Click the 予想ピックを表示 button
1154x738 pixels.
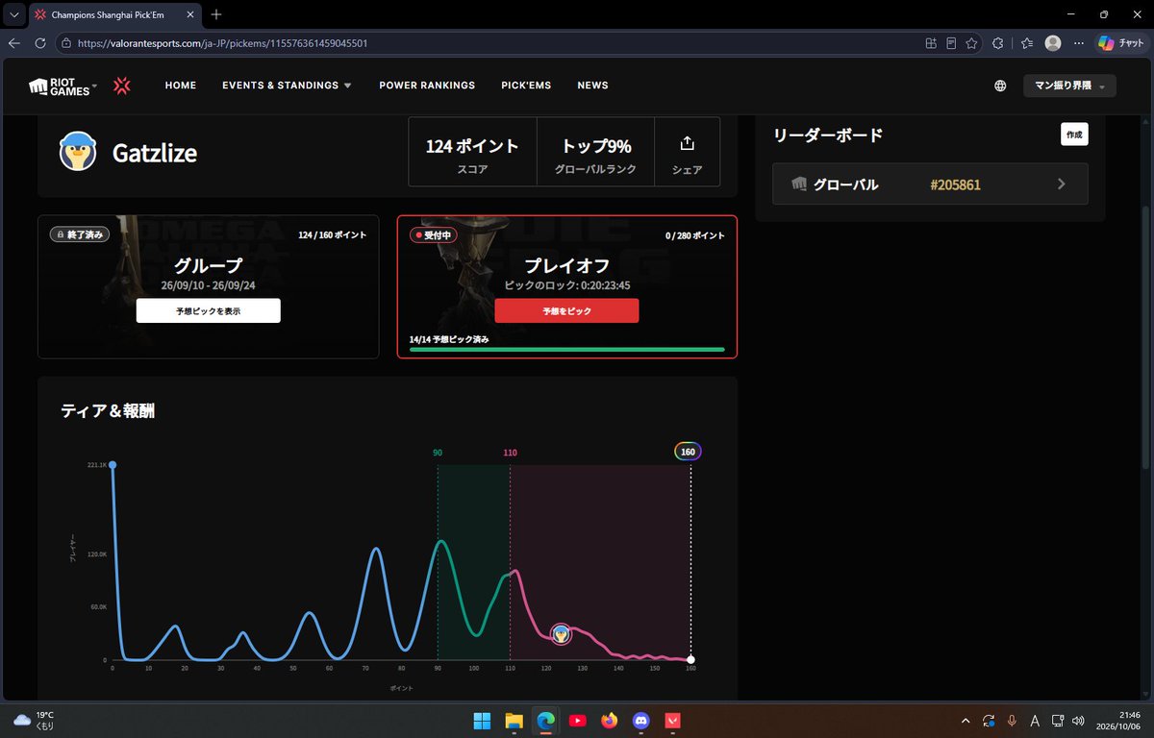pos(209,310)
